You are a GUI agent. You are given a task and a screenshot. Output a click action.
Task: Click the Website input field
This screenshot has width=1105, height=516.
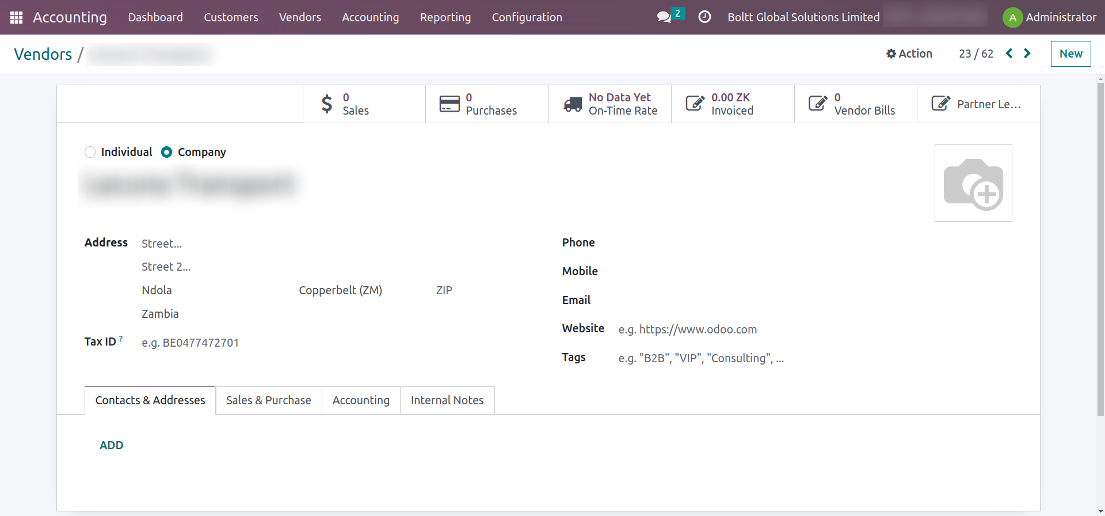point(814,329)
